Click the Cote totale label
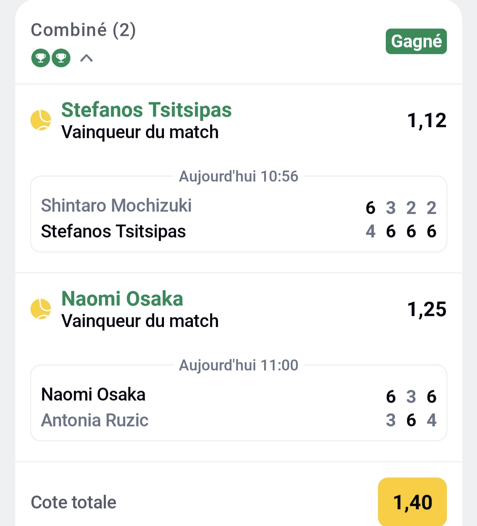The image size is (477, 526). click(x=74, y=502)
